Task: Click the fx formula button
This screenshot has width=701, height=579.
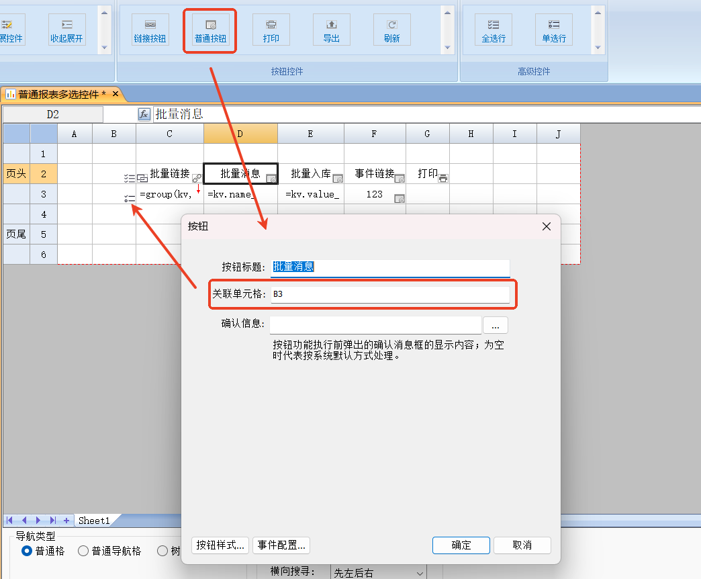Action: pos(144,114)
